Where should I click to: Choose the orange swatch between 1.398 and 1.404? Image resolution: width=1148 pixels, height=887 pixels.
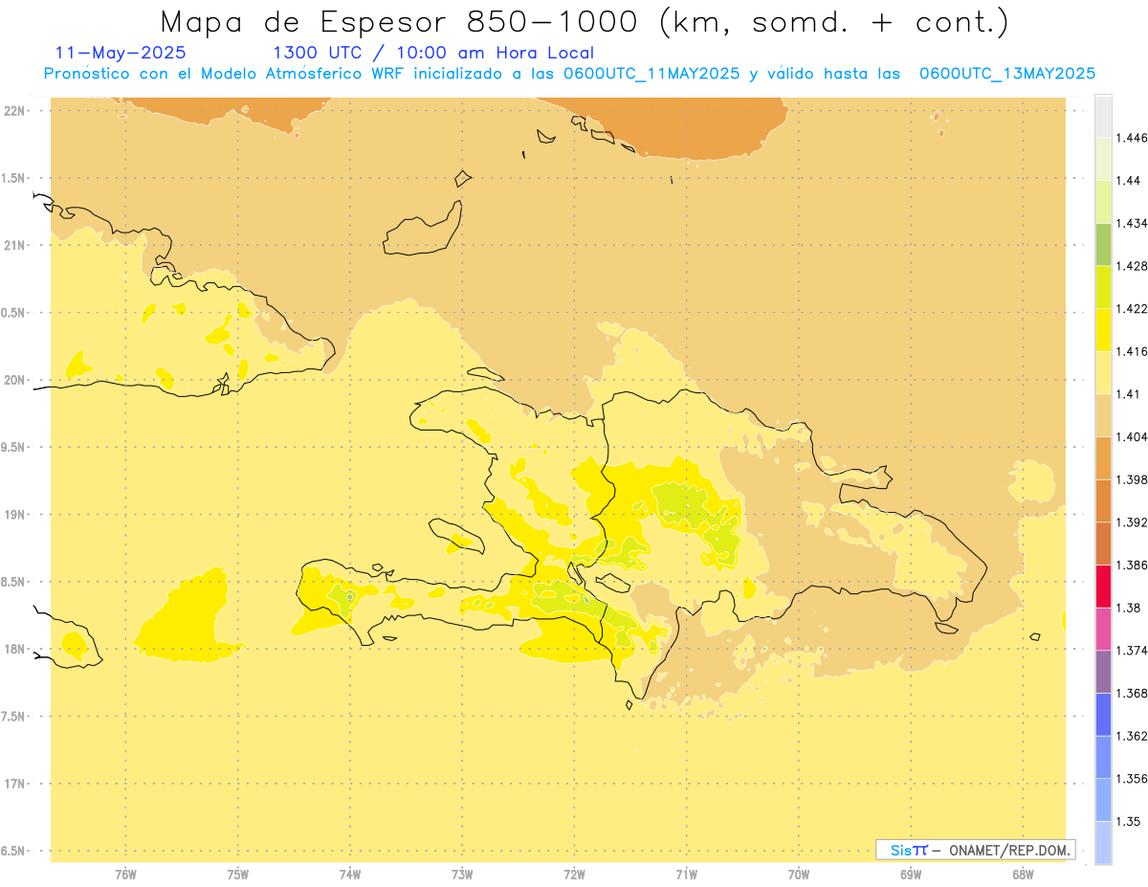(1103, 457)
